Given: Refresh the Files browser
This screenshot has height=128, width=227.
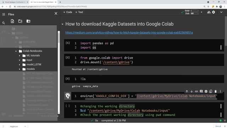Looking at the screenshot, I should coord(20,21).
